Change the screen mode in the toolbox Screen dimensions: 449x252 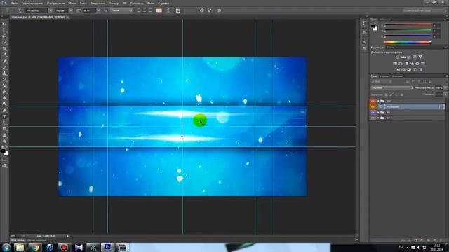click(x=4, y=165)
